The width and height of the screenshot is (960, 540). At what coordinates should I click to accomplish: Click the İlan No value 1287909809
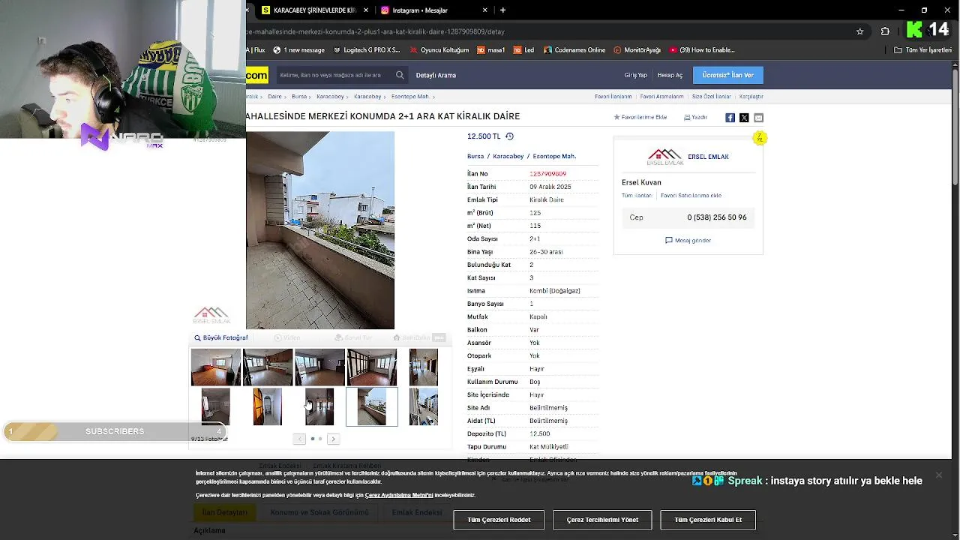[547, 174]
